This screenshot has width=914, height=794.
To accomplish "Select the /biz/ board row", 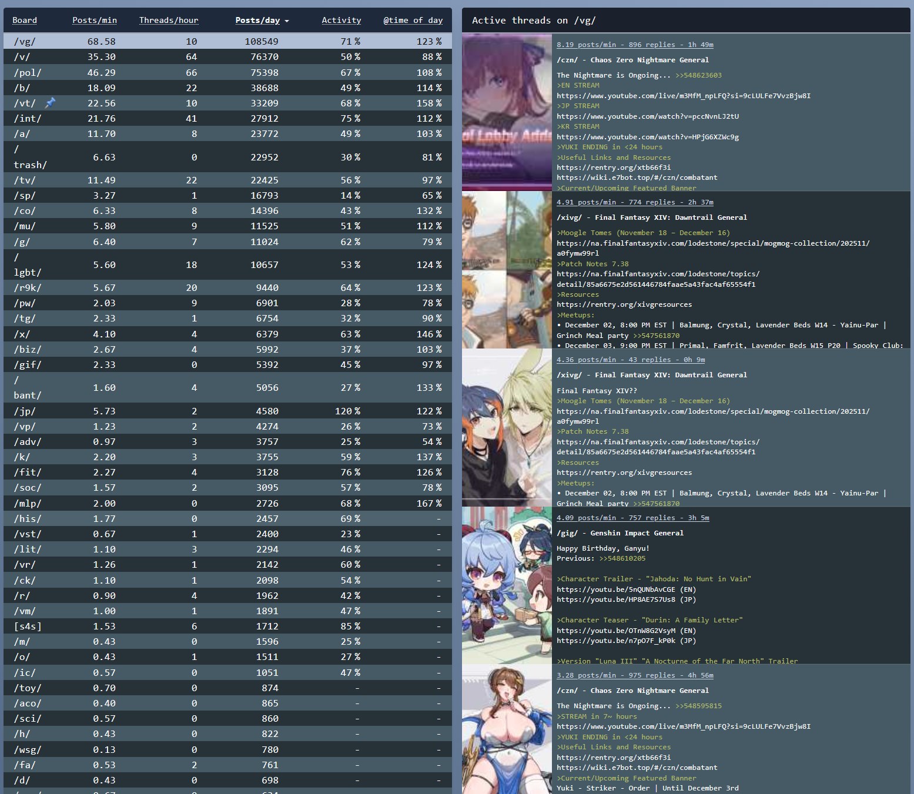I will pyautogui.click(x=227, y=349).
